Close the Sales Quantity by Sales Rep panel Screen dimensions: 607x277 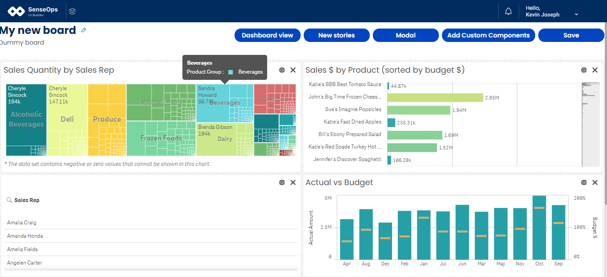click(x=293, y=70)
